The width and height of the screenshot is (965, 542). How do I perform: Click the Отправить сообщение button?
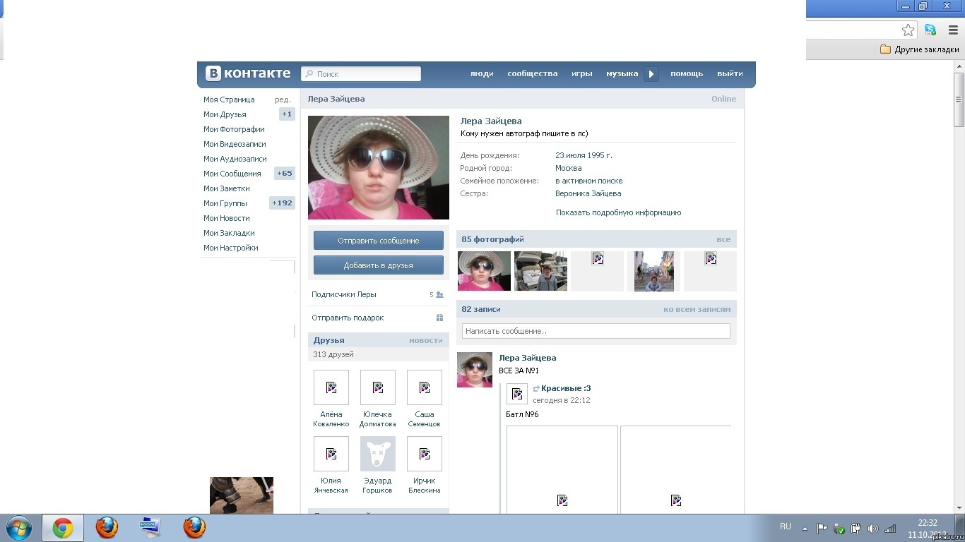click(x=379, y=241)
